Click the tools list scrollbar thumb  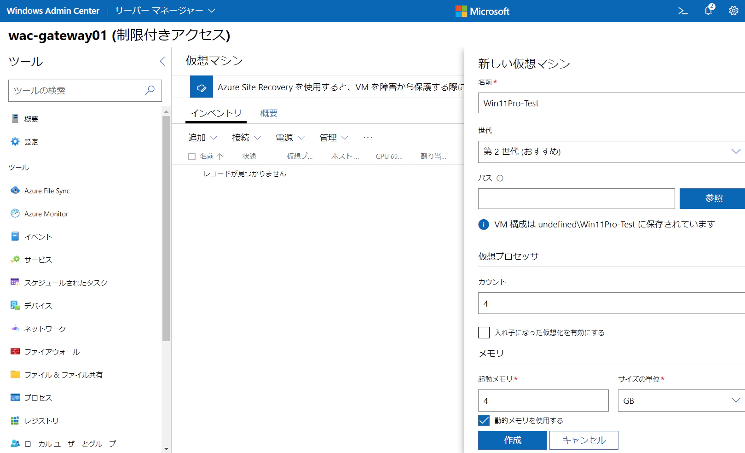(166, 228)
